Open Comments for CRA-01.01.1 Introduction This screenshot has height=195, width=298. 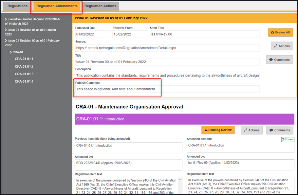click(x=280, y=130)
